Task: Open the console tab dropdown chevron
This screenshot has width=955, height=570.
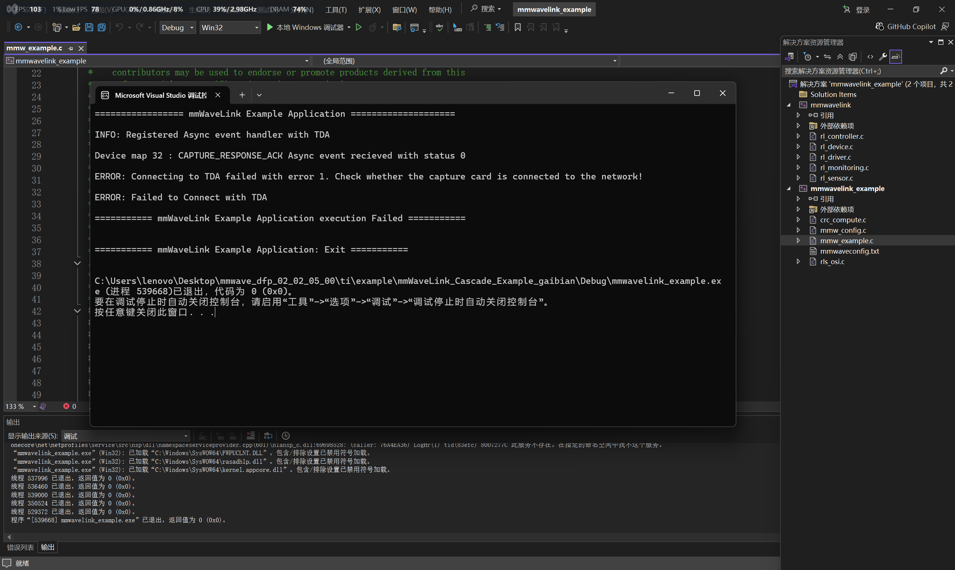Action: pos(259,95)
